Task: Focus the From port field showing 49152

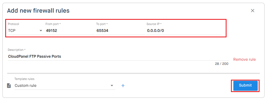Action: (70, 31)
